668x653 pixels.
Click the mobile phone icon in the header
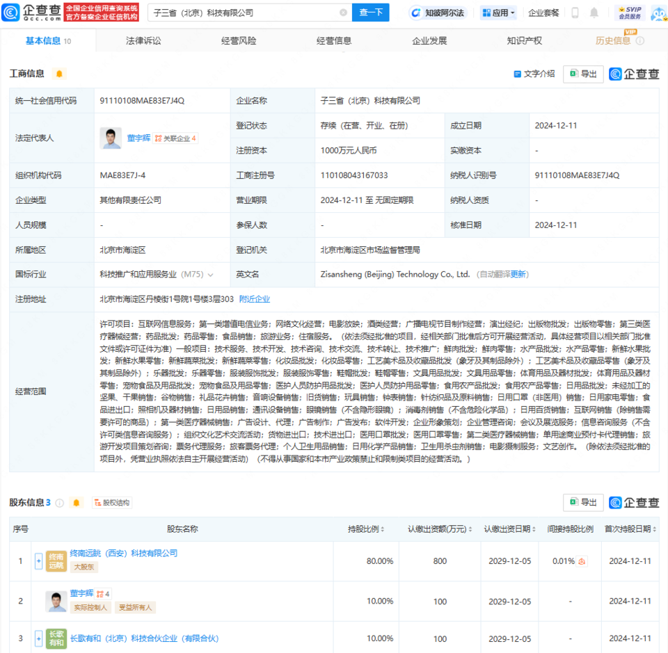pyautogui.click(x=575, y=13)
